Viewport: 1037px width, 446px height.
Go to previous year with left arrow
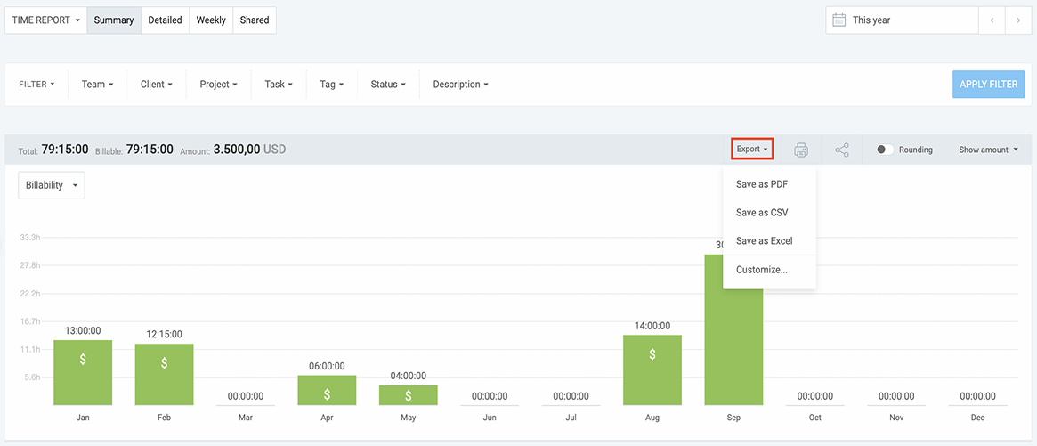click(x=992, y=20)
